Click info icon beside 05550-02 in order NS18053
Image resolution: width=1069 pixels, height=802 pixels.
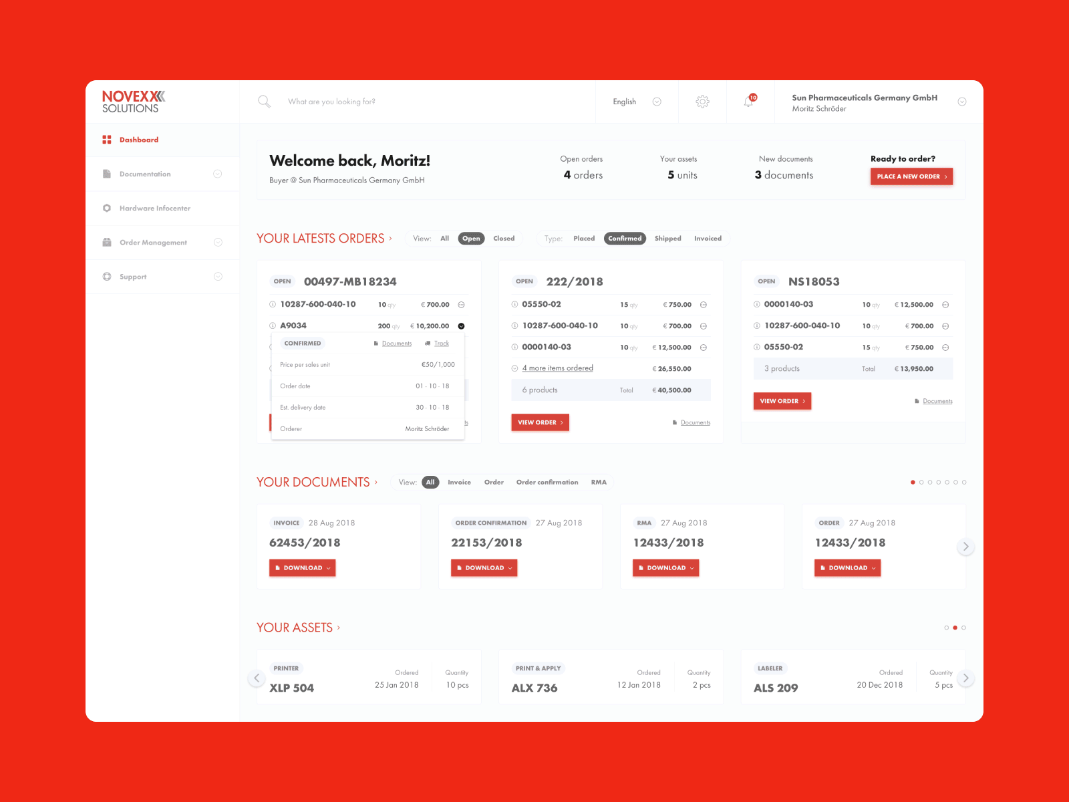tap(757, 347)
